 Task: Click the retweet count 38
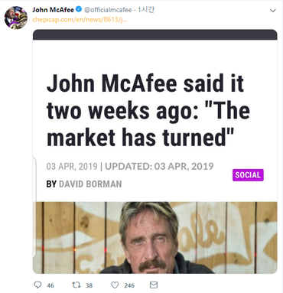[89, 285]
